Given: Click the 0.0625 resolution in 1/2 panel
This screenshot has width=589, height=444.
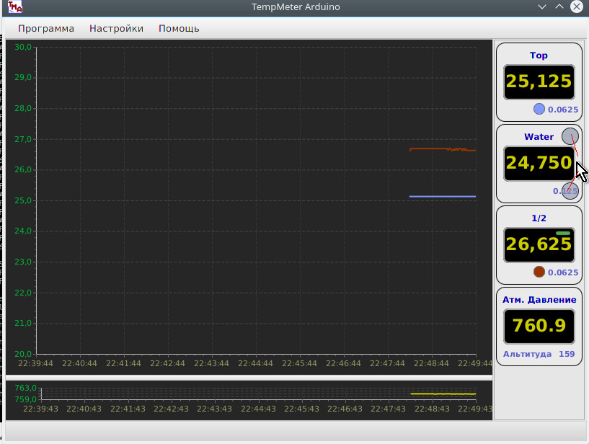Looking at the screenshot, I should point(563,272).
